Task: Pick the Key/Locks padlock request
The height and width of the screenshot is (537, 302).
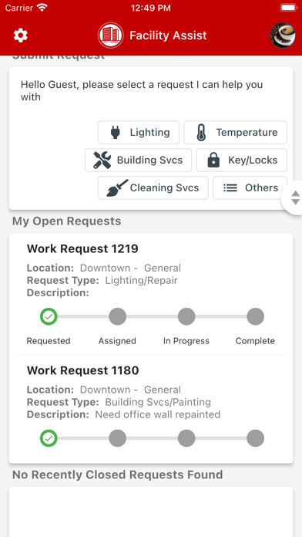Action: click(241, 160)
